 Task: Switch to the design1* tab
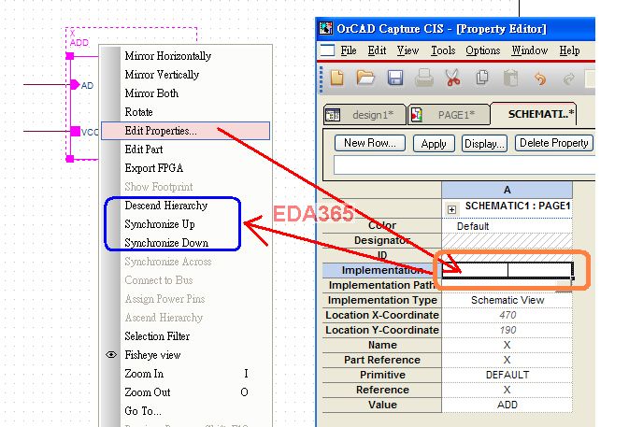[365, 115]
